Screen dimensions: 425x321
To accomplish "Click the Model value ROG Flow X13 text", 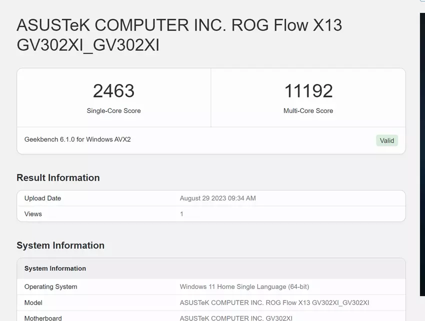I will 274,302.
